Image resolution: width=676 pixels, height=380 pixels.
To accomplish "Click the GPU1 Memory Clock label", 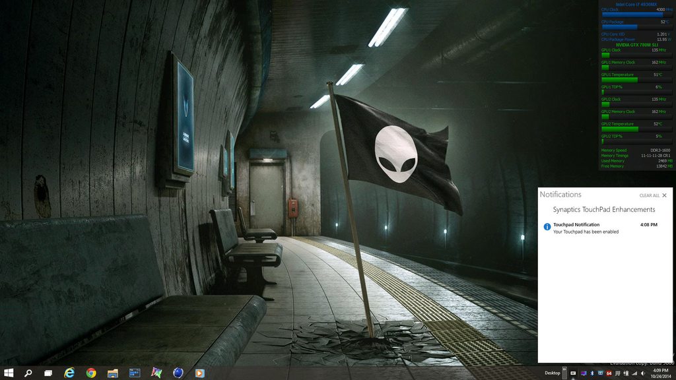I will (618, 63).
